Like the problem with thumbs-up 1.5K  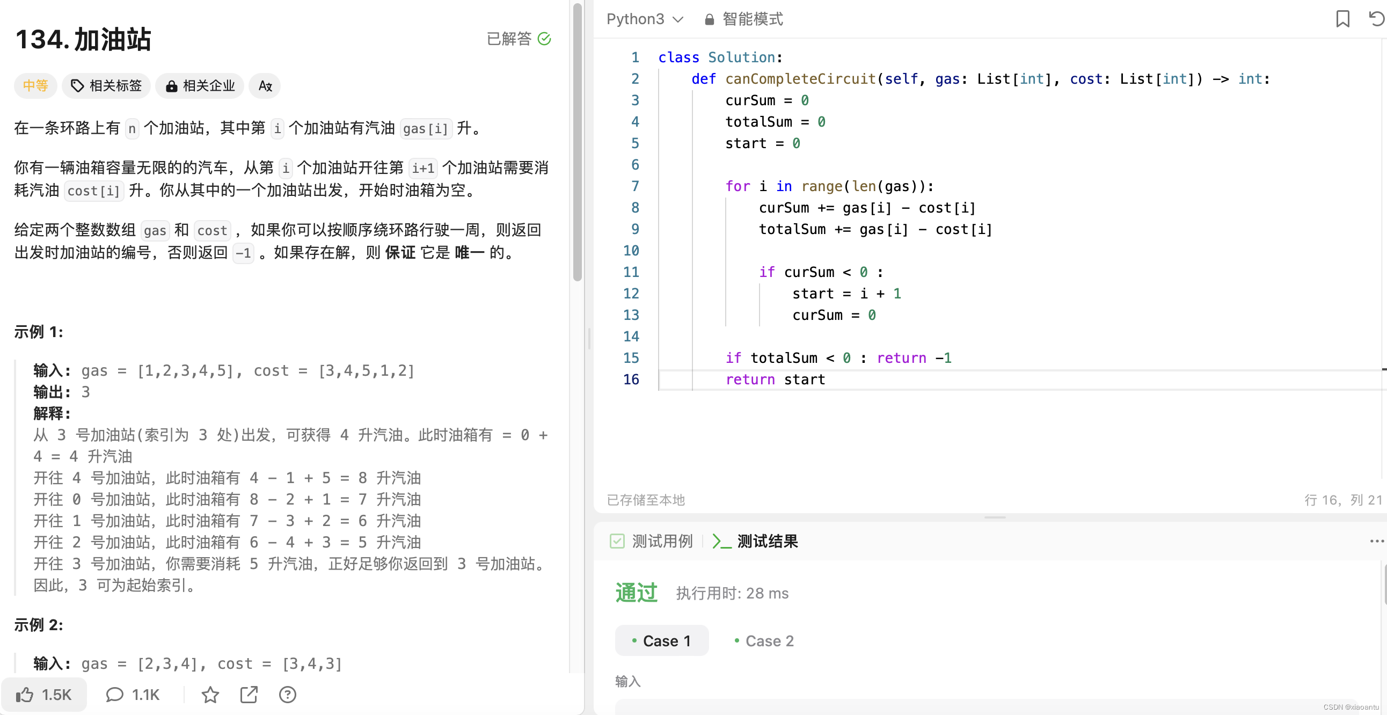(x=43, y=695)
